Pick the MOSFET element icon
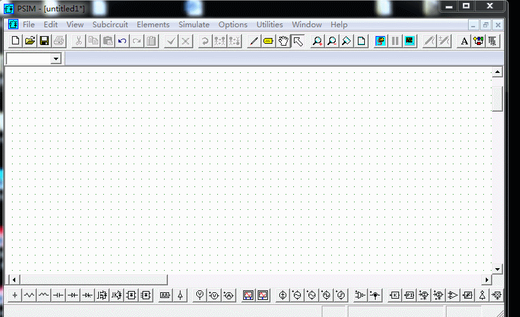The width and height of the screenshot is (520, 317). [x=102, y=295]
